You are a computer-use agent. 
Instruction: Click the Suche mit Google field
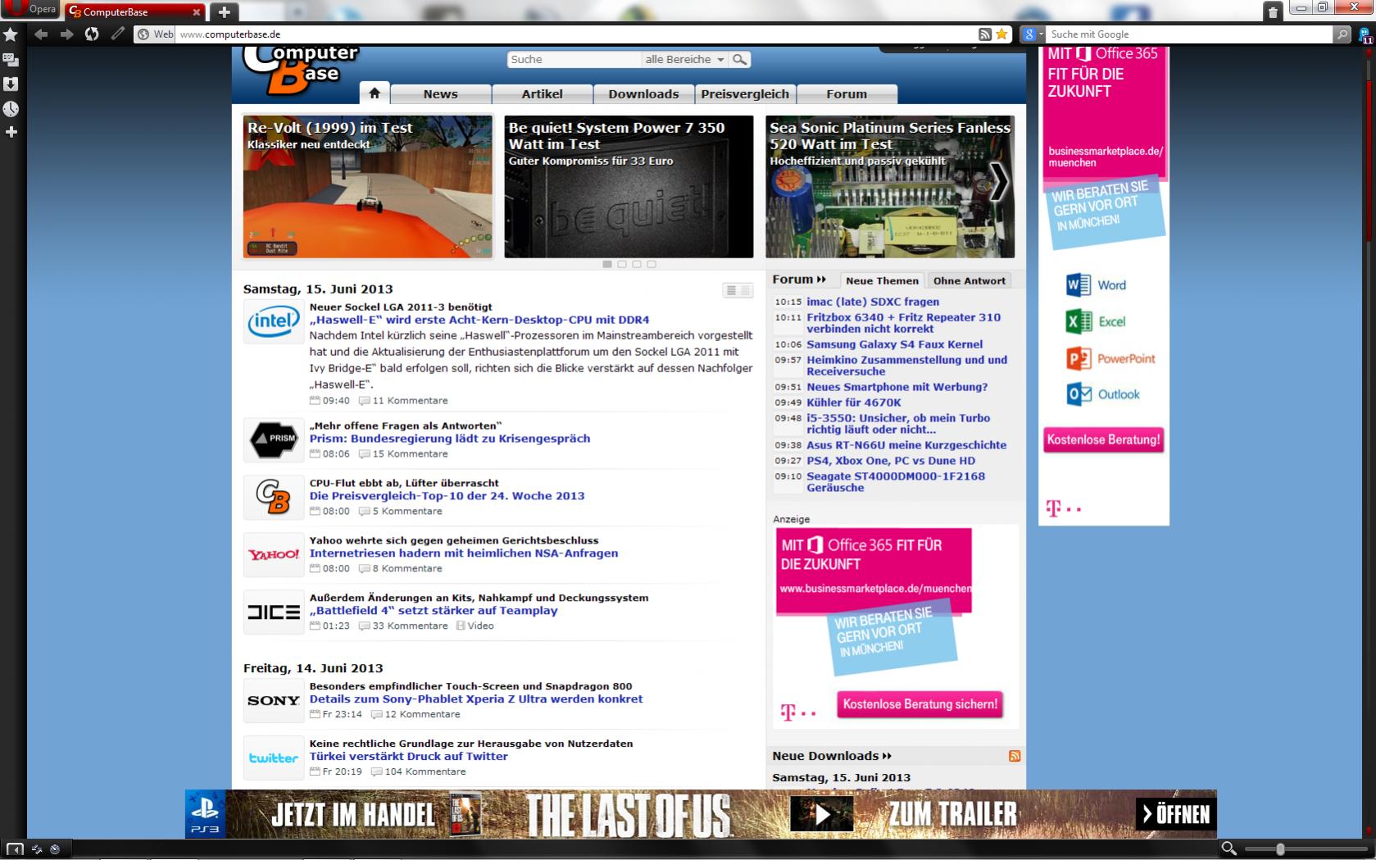pyautogui.click(x=1190, y=34)
